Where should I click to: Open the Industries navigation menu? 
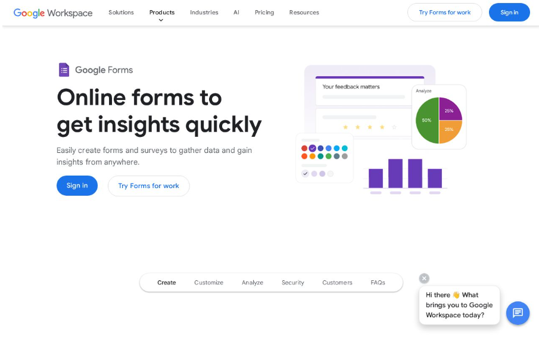[x=204, y=12]
